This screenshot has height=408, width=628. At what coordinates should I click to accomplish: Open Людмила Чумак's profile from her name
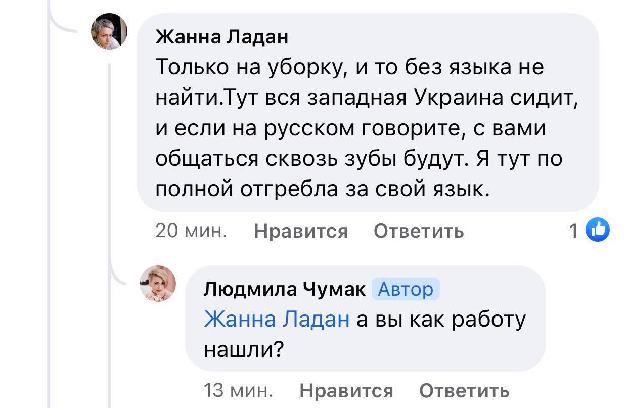(x=285, y=289)
